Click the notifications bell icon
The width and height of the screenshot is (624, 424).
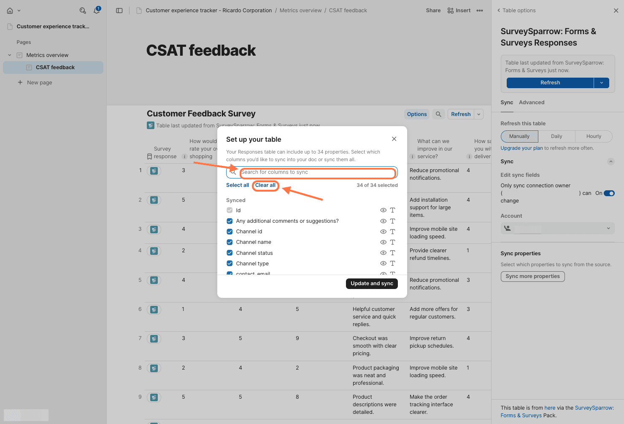[x=97, y=11]
